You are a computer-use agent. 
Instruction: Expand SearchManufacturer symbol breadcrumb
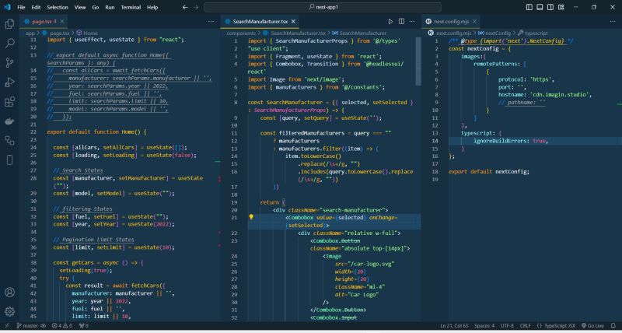[x=359, y=33]
